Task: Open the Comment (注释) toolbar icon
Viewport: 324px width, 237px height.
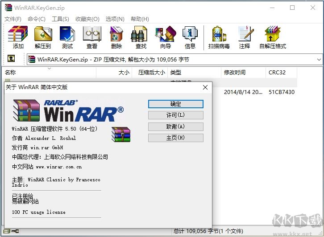Action: tap(245, 37)
